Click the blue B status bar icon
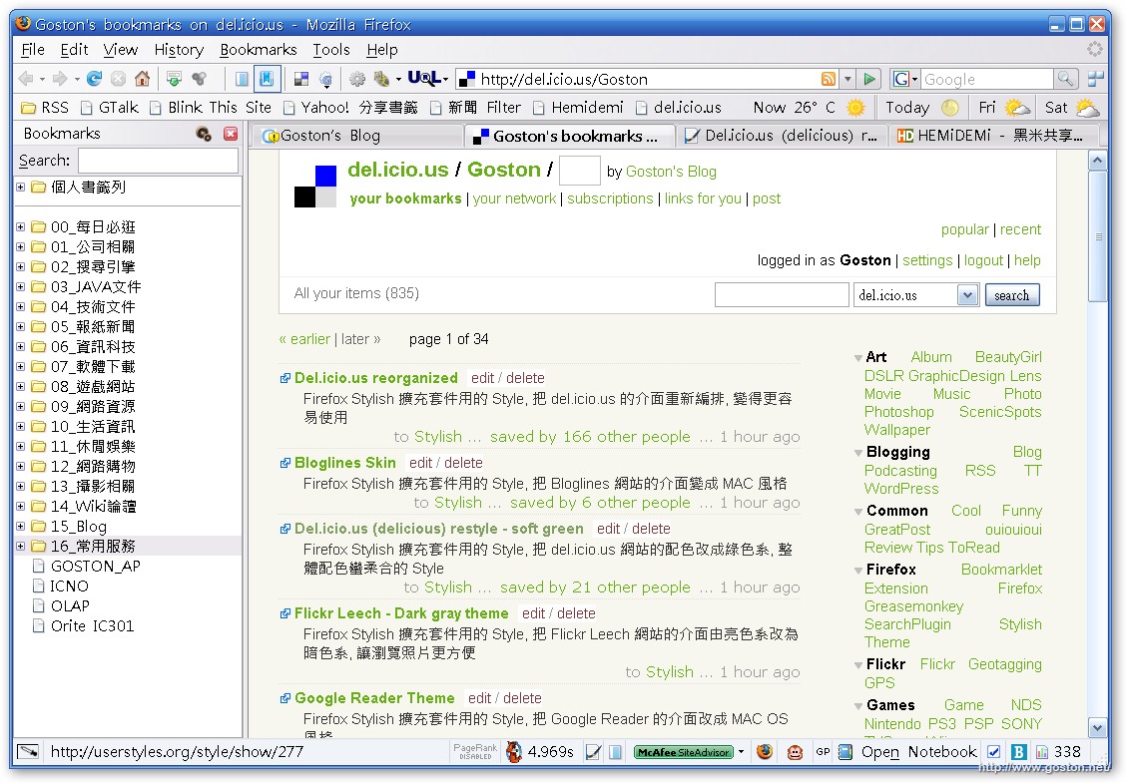 pos(1018,751)
